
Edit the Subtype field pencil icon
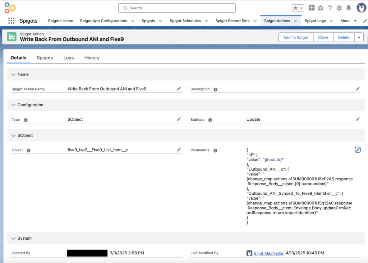point(358,119)
